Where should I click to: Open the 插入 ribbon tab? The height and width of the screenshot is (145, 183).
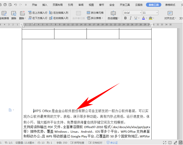point(45,5)
